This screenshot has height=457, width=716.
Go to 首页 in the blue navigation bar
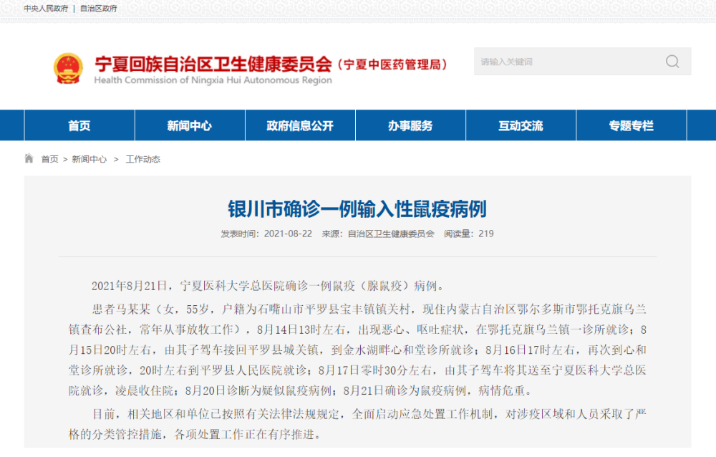[79, 126]
